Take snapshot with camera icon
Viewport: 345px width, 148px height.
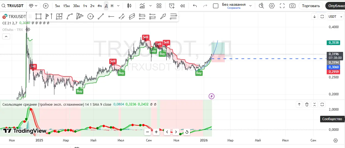[x=292, y=6]
